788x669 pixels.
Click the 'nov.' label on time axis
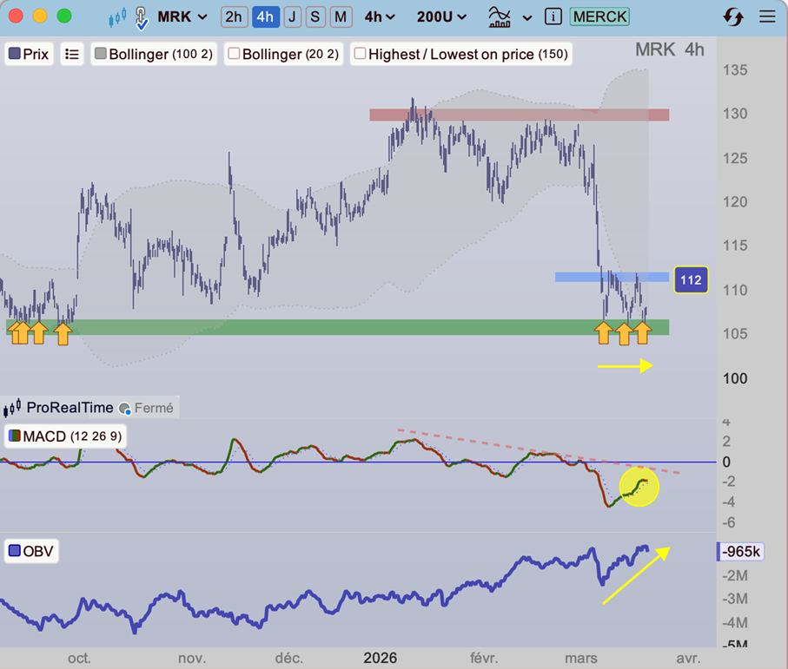point(192,658)
